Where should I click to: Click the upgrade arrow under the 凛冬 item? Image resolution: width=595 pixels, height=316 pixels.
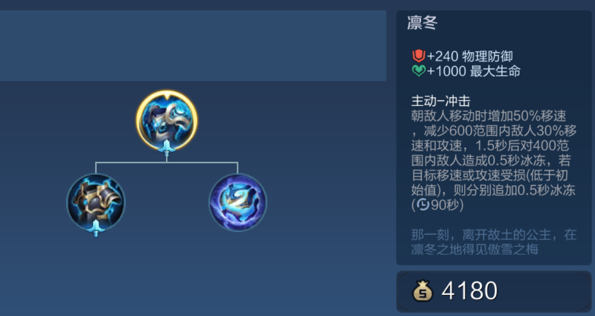167,148
